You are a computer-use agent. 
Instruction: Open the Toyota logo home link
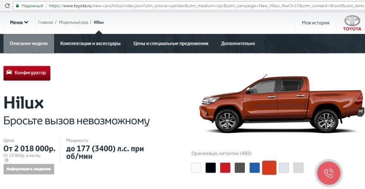point(352,23)
